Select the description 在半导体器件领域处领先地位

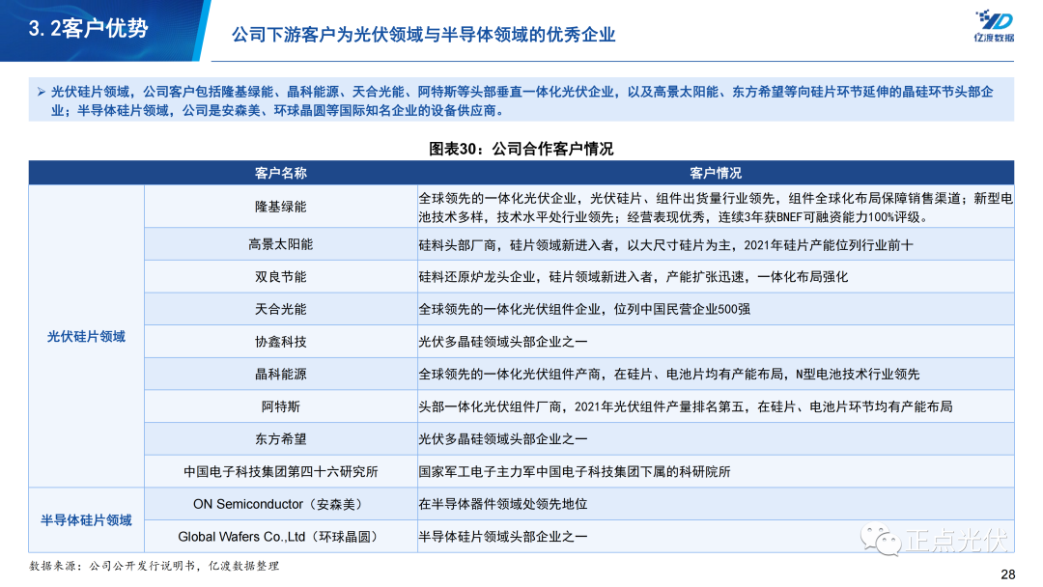pyautogui.click(x=503, y=504)
